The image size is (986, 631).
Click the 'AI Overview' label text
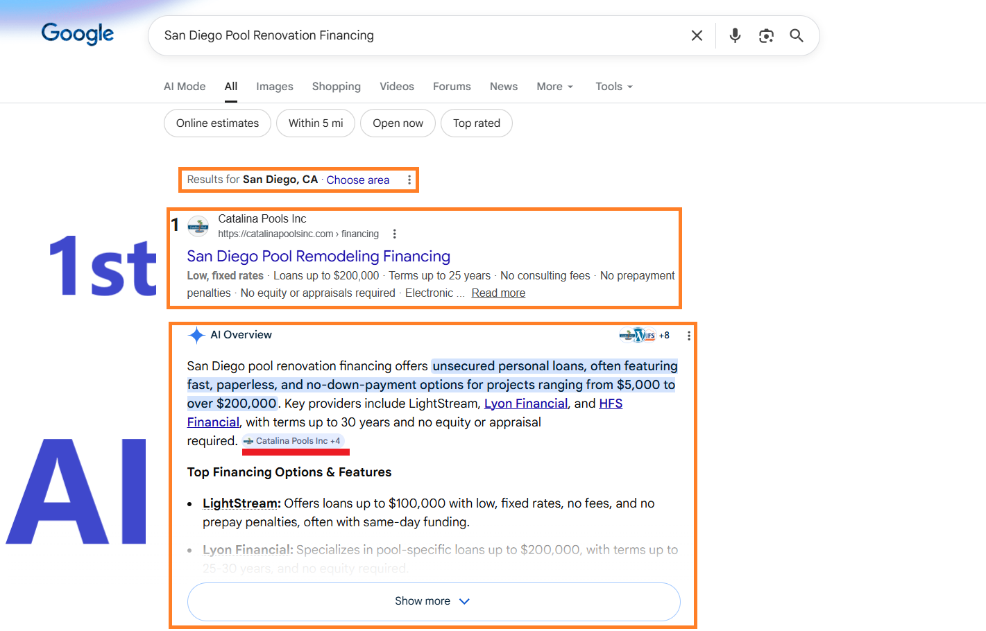(x=241, y=335)
